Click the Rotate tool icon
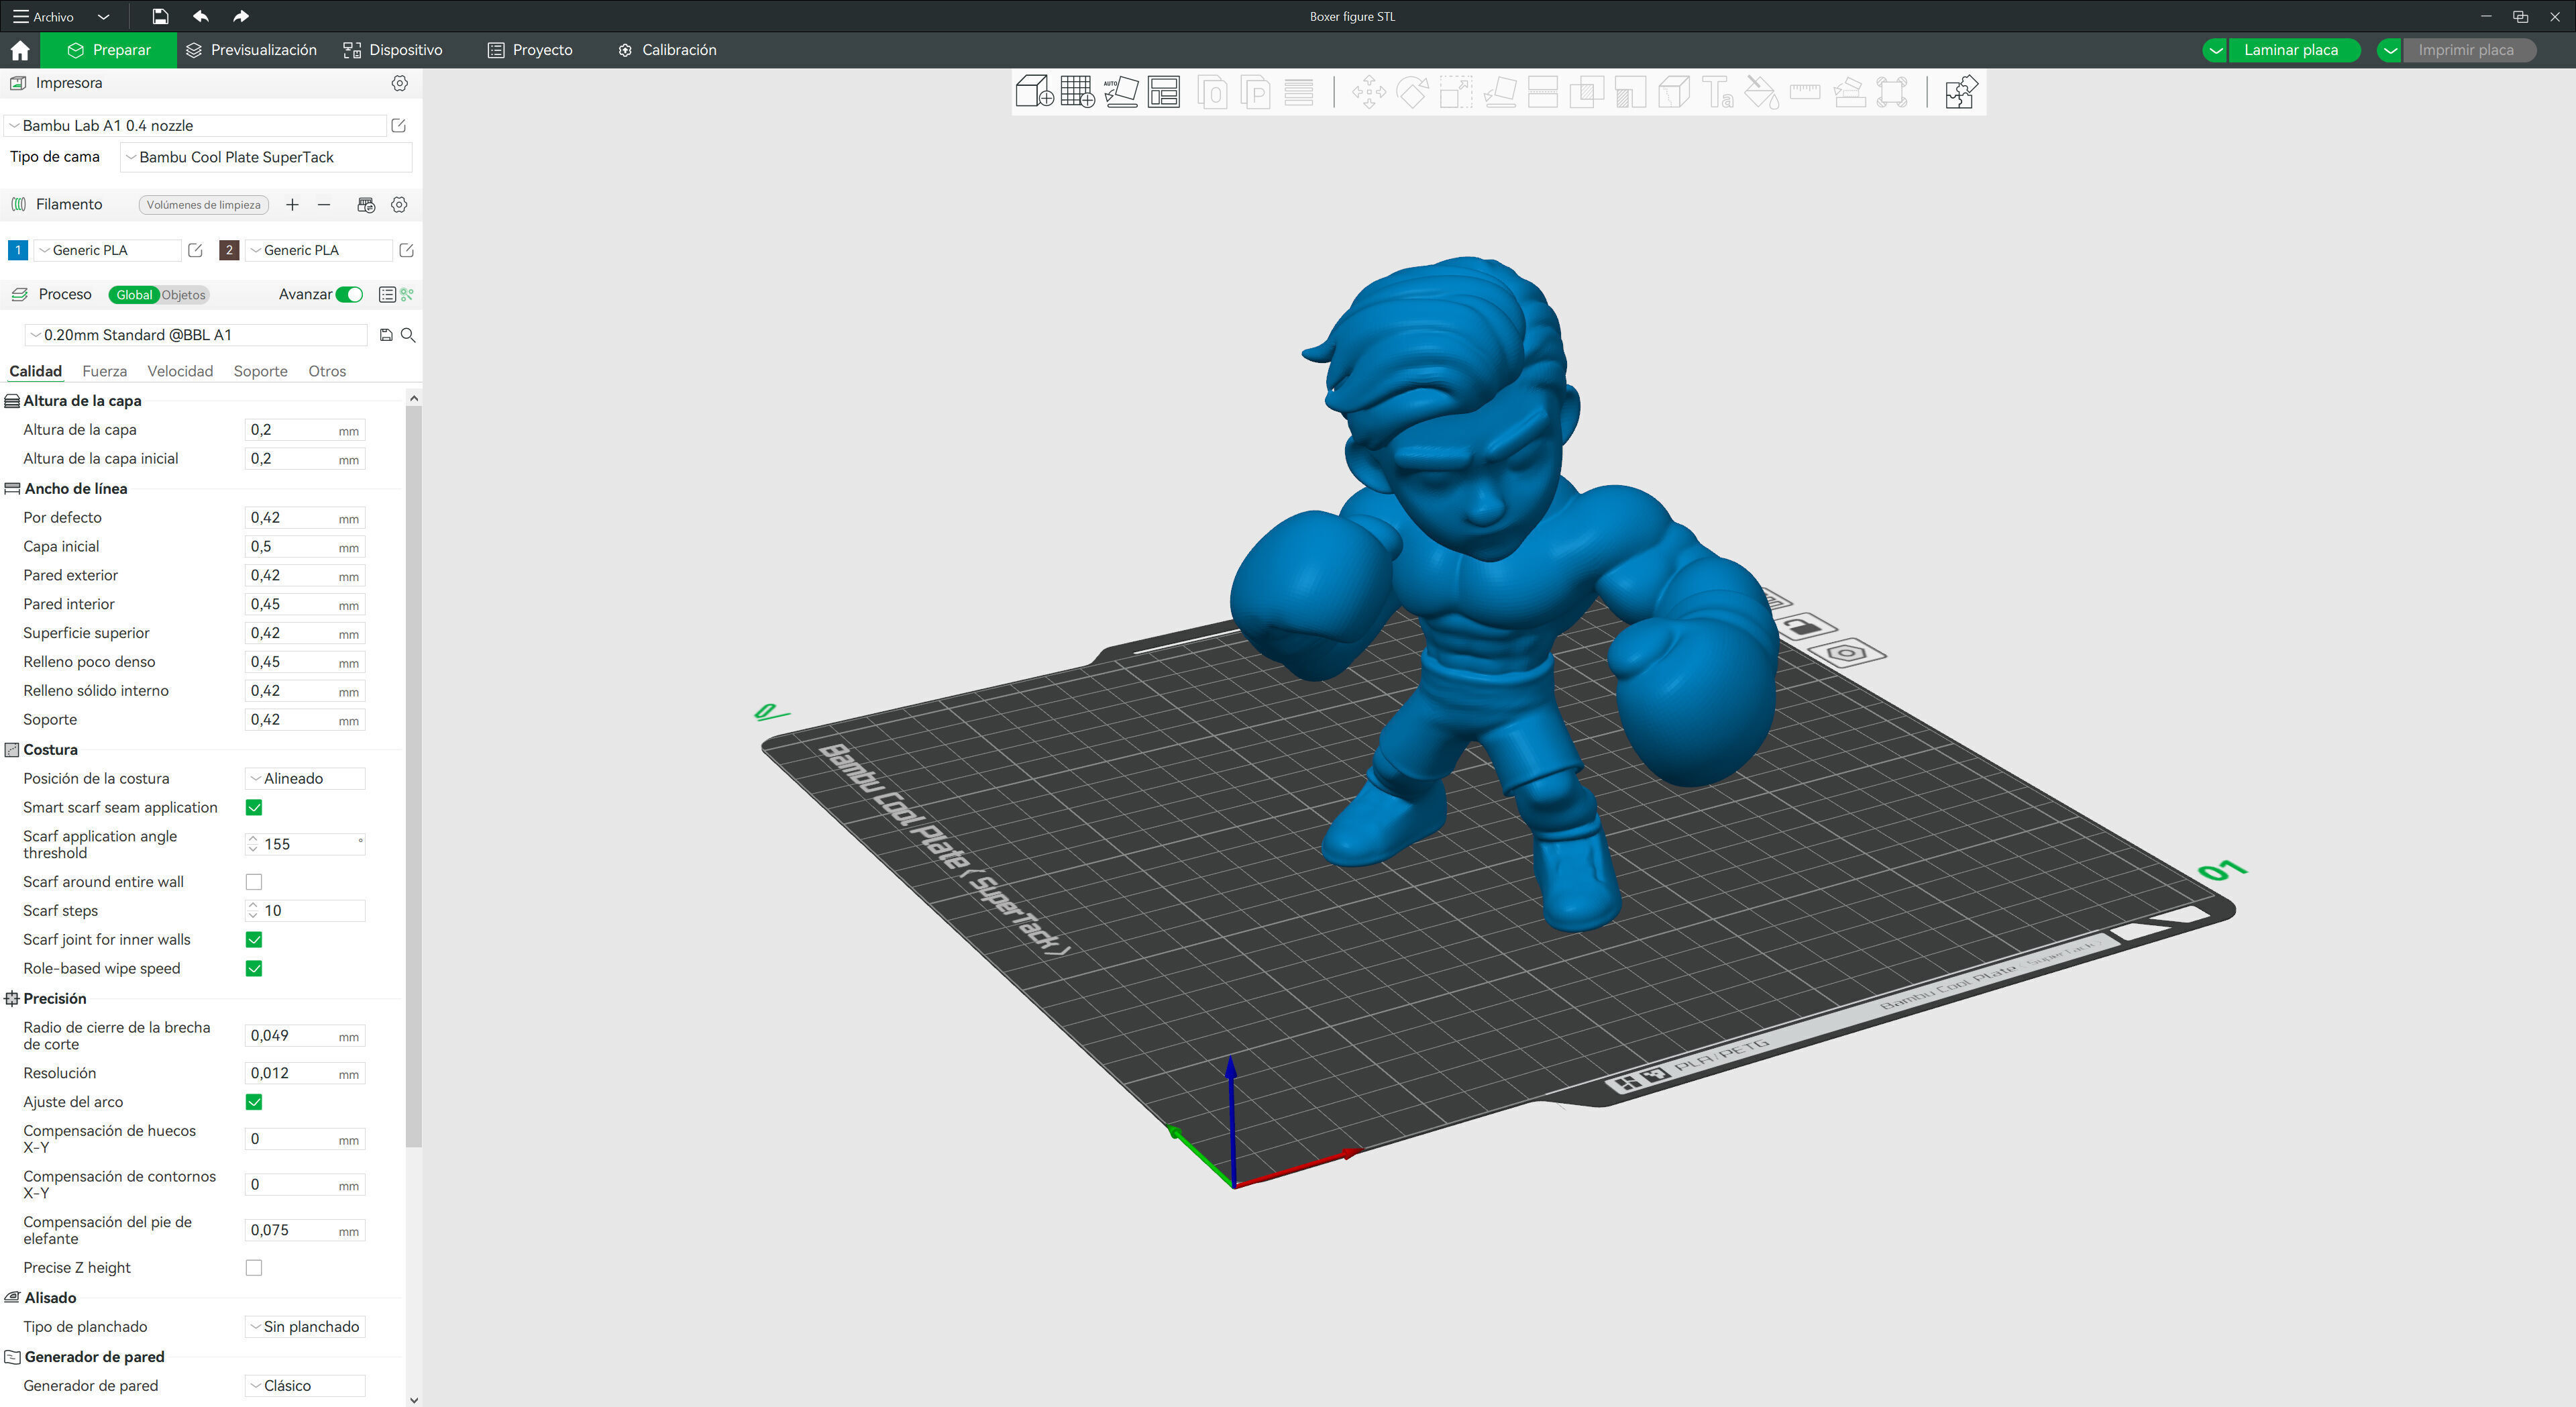 tap(1412, 93)
